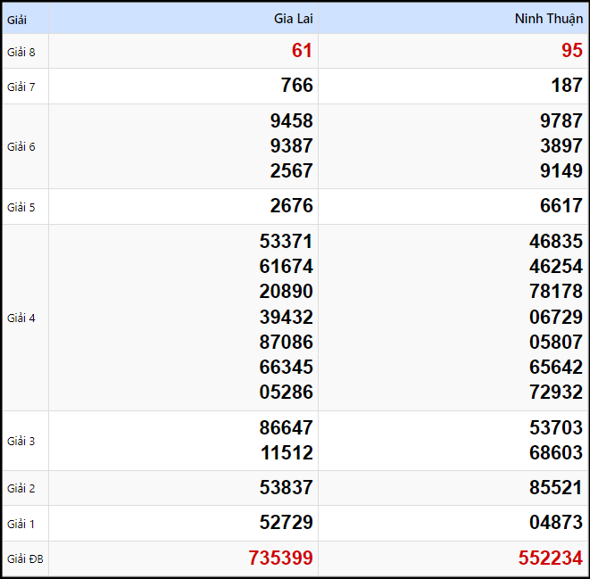This screenshot has width=590, height=579.
Task: Select the Giải column header cell
Action: pos(18,19)
